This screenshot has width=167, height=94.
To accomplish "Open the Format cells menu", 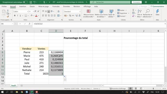I will pyautogui.click(x=122, y=16).
